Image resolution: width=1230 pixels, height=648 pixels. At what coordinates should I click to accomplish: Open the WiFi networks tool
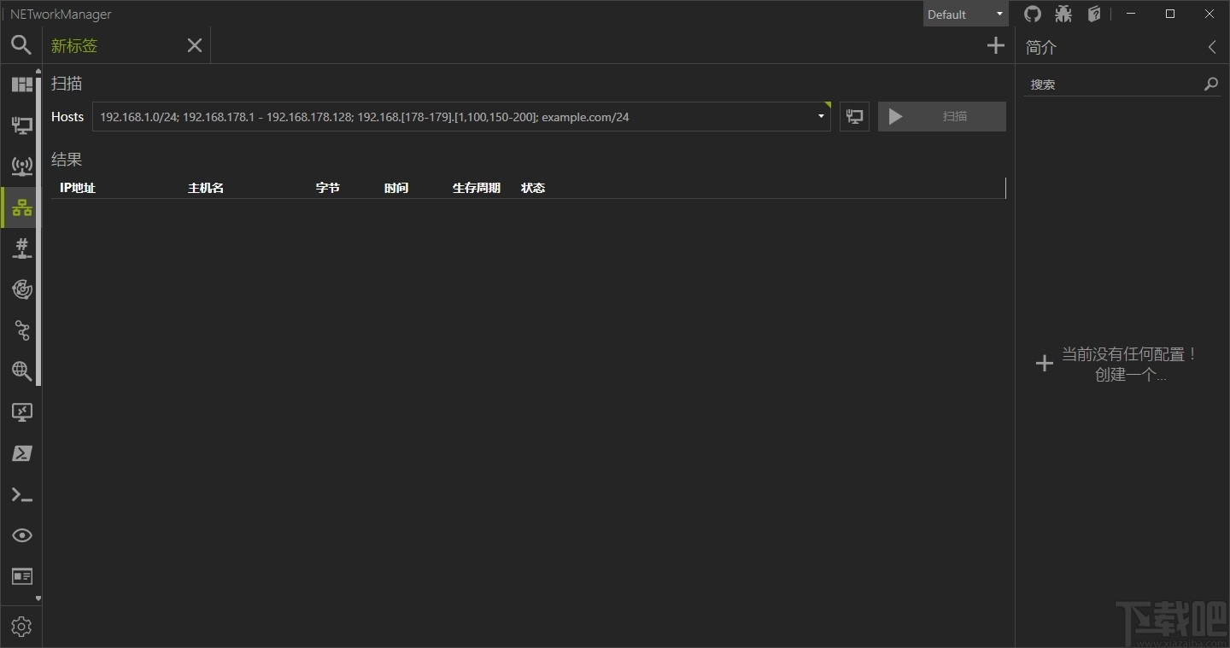coord(21,166)
